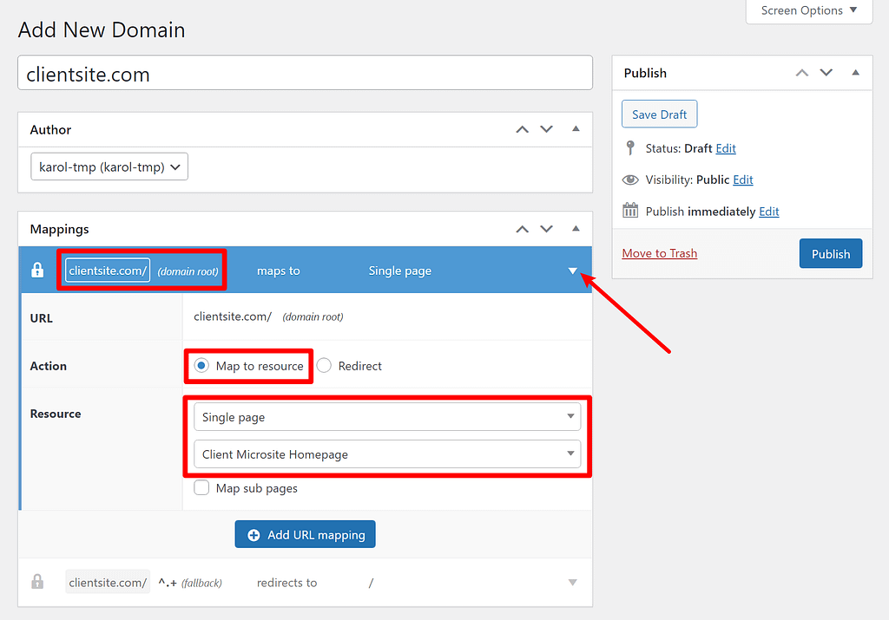The image size is (889, 620).
Task: Click the down arrow in the Author panel header
Action: [x=546, y=129]
